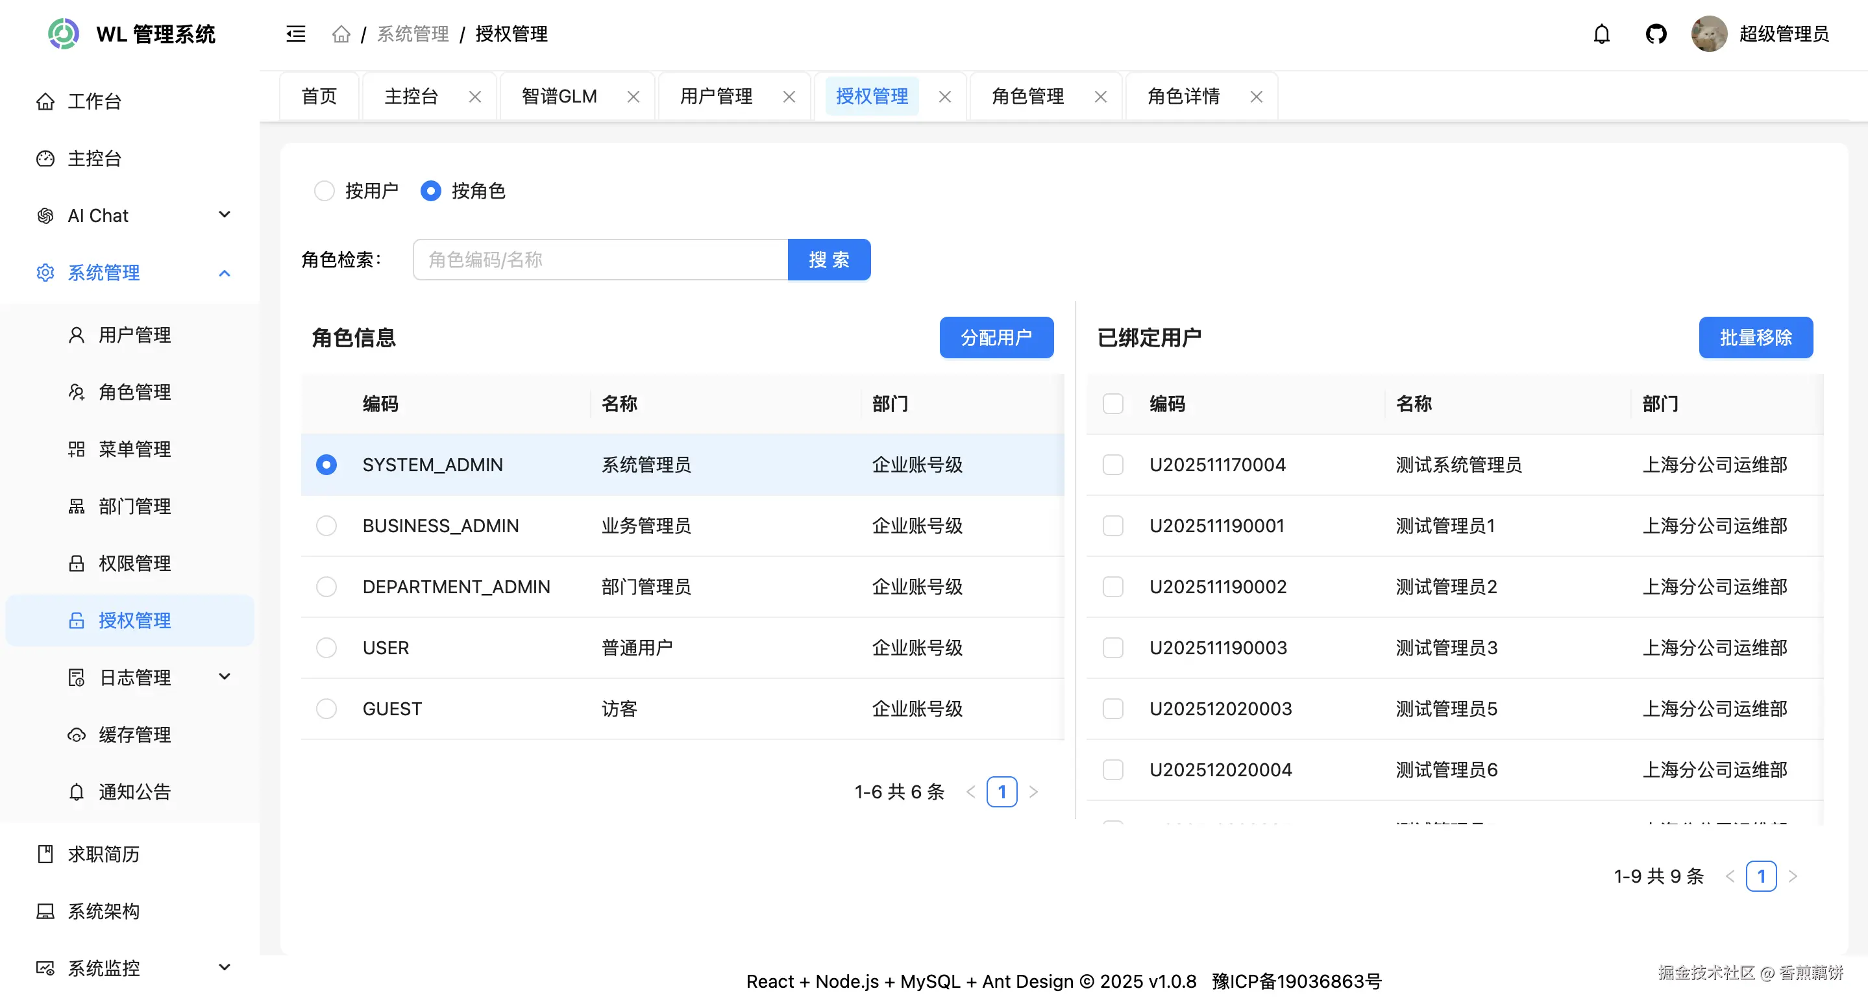Toggle select-all checkbox in 已绑定用户 table
The width and height of the screenshot is (1868, 1006).
[x=1112, y=404]
